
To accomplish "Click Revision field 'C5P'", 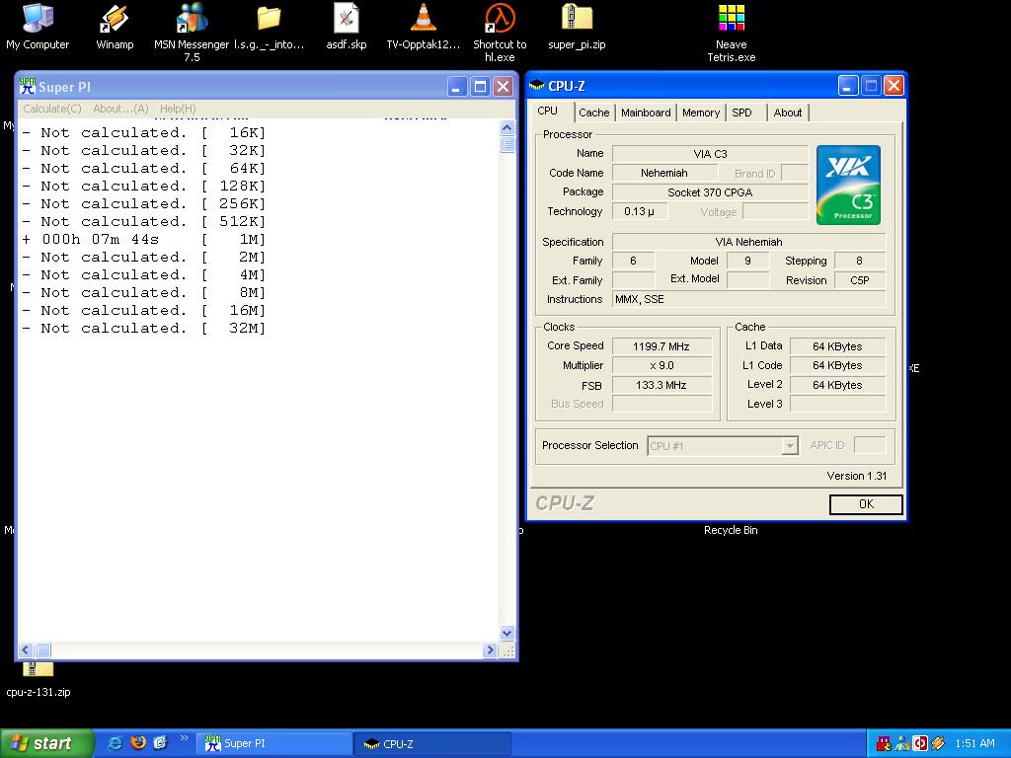I will [x=860, y=280].
